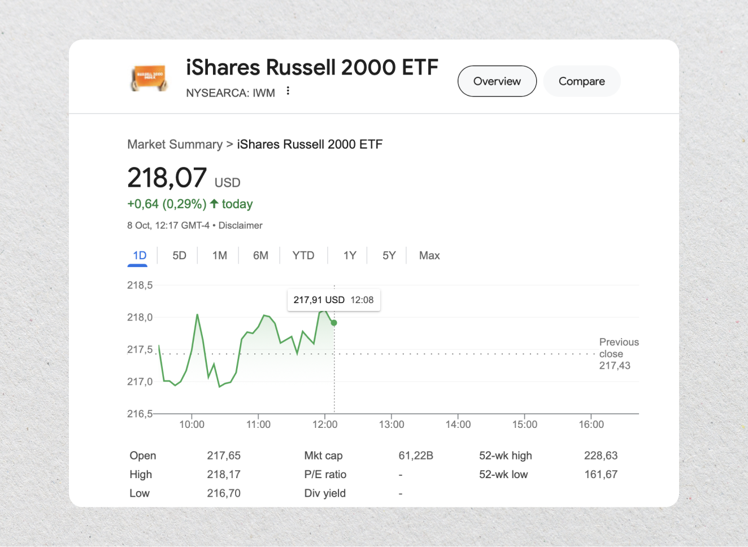Click the Mkt cap value 61,22B

416,456
